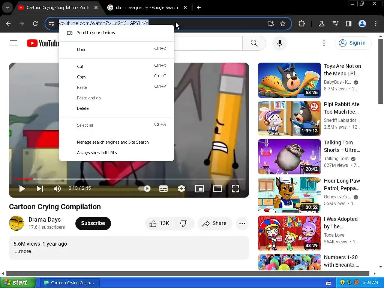The width and height of the screenshot is (384, 288).
Task: Choose Cut in context menu
Action: pyautogui.click(x=117, y=66)
